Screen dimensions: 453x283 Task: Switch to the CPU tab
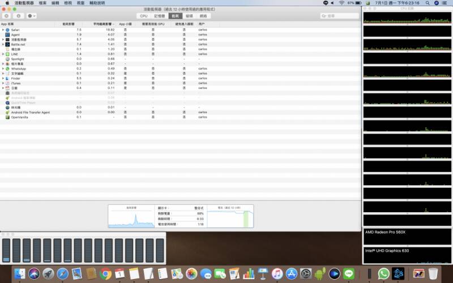click(x=144, y=16)
